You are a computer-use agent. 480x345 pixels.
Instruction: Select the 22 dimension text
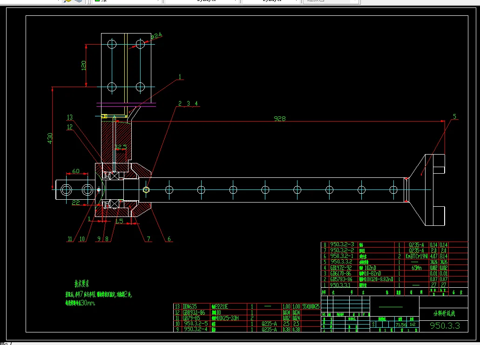click(76, 203)
